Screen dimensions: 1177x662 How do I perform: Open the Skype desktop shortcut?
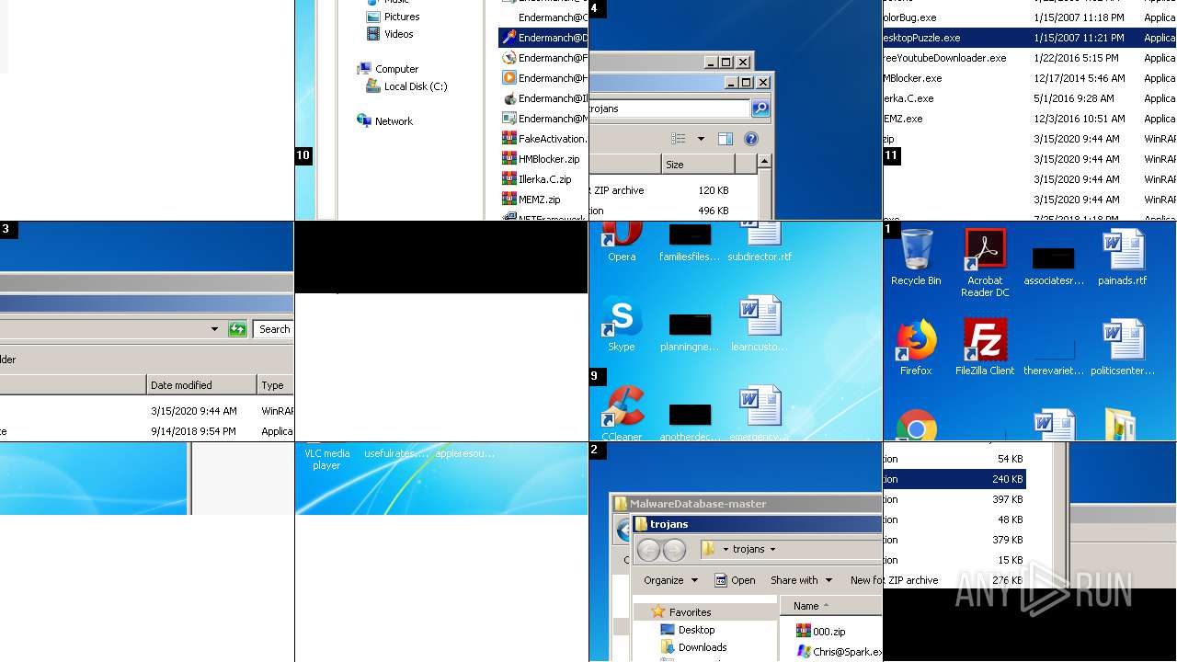tap(622, 324)
